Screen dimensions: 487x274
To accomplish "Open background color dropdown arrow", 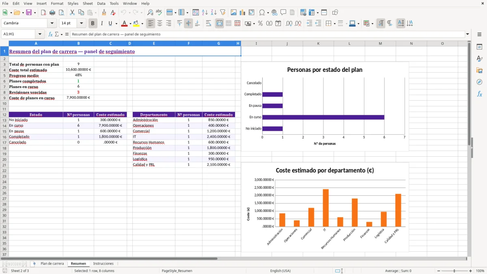I will pos(142,24).
